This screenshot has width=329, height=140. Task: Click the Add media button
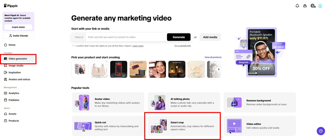pos(210,37)
